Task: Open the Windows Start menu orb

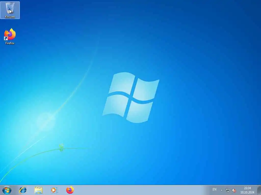Action: pos(7,190)
